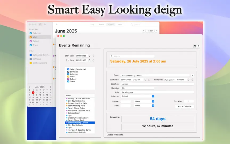
Task: Click stepper beside Start Date 01/01/2025
Action: (90, 56)
